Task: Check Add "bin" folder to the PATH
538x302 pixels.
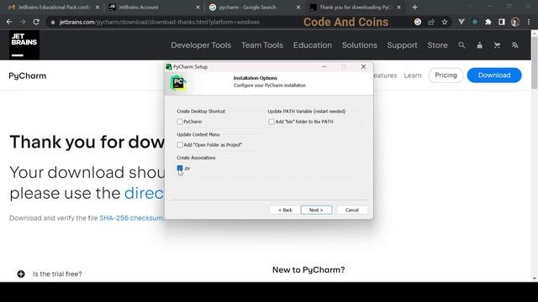Action: (x=272, y=122)
